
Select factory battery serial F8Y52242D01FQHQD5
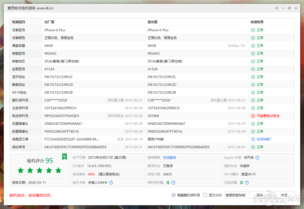coord(62,116)
